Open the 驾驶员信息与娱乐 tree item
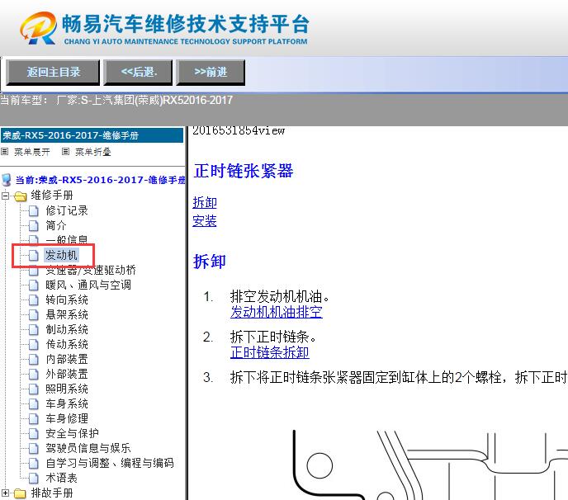 [88, 448]
